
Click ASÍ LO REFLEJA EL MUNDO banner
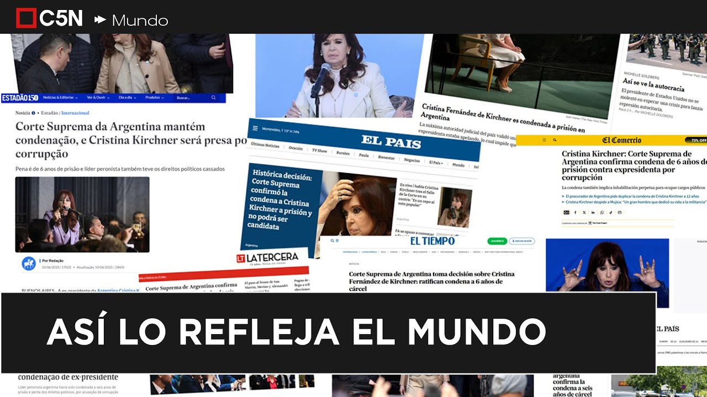[329, 333]
